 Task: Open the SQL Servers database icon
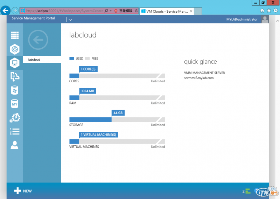15,90
